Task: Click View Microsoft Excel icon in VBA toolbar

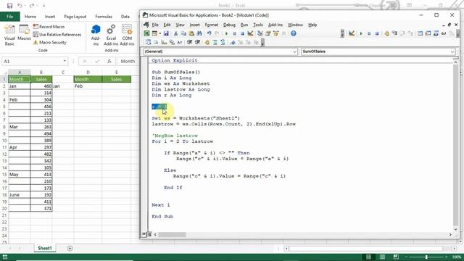Action: (146, 33)
